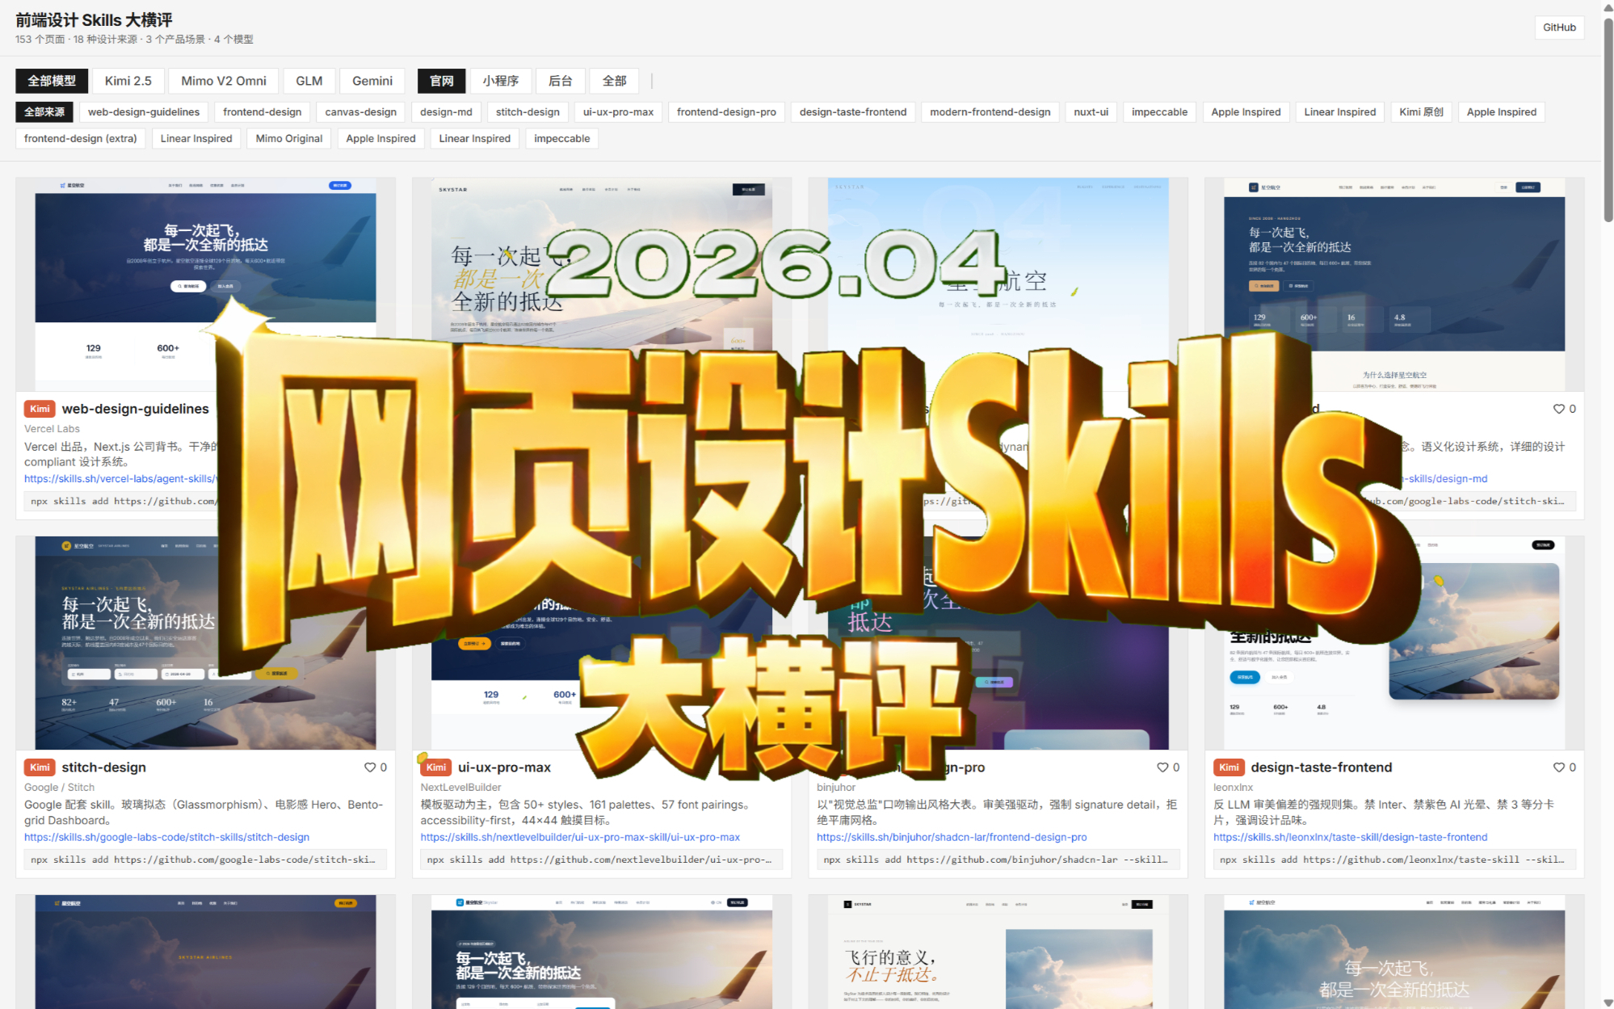The width and height of the screenshot is (1614, 1009).
Task: Click Kimi badge on ui-ux-pro-max card
Action: point(436,767)
